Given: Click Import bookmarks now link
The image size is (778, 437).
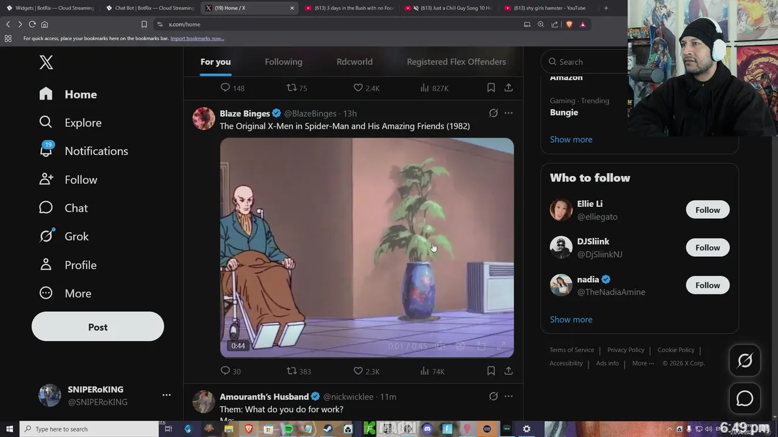Looking at the screenshot, I should point(197,38).
